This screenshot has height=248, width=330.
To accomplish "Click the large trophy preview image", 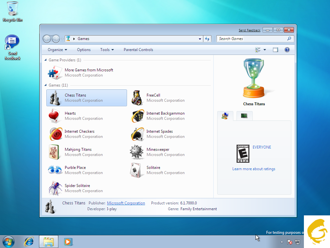I will [x=254, y=78].
